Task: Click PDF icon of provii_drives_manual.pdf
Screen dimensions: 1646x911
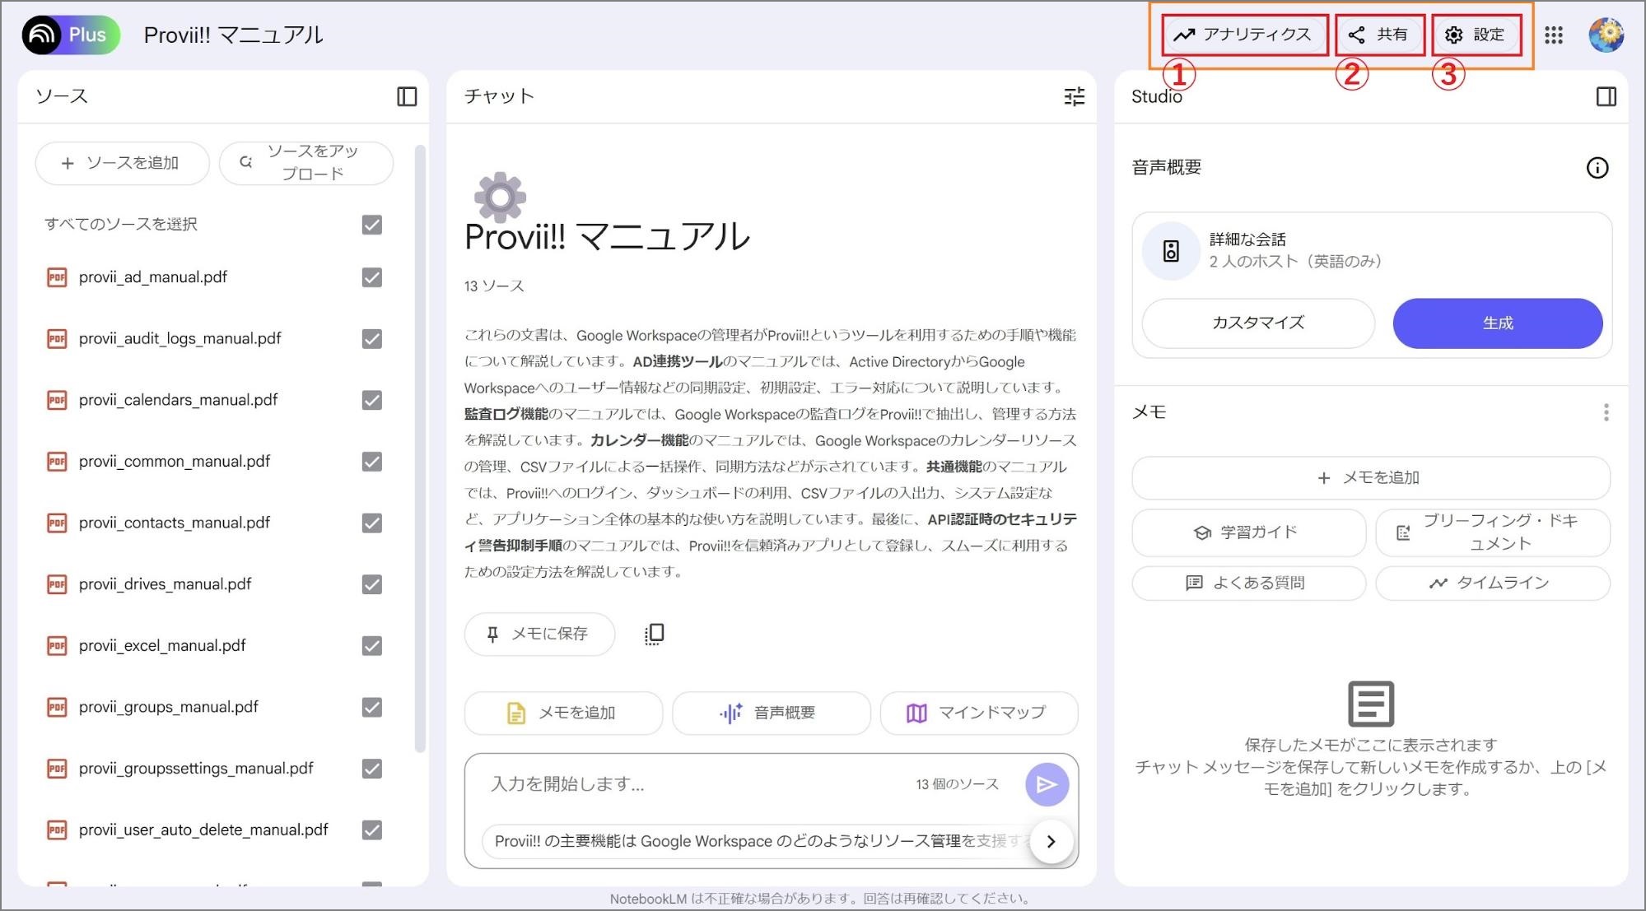Action: point(57,584)
